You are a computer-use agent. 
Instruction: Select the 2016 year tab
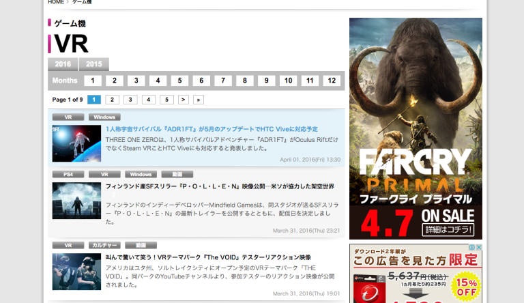click(63, 64)
